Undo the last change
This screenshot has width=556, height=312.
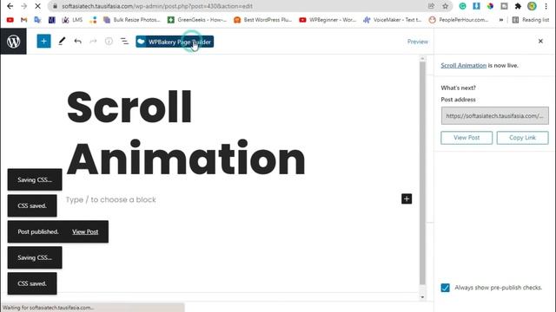[x=77, y=42]
